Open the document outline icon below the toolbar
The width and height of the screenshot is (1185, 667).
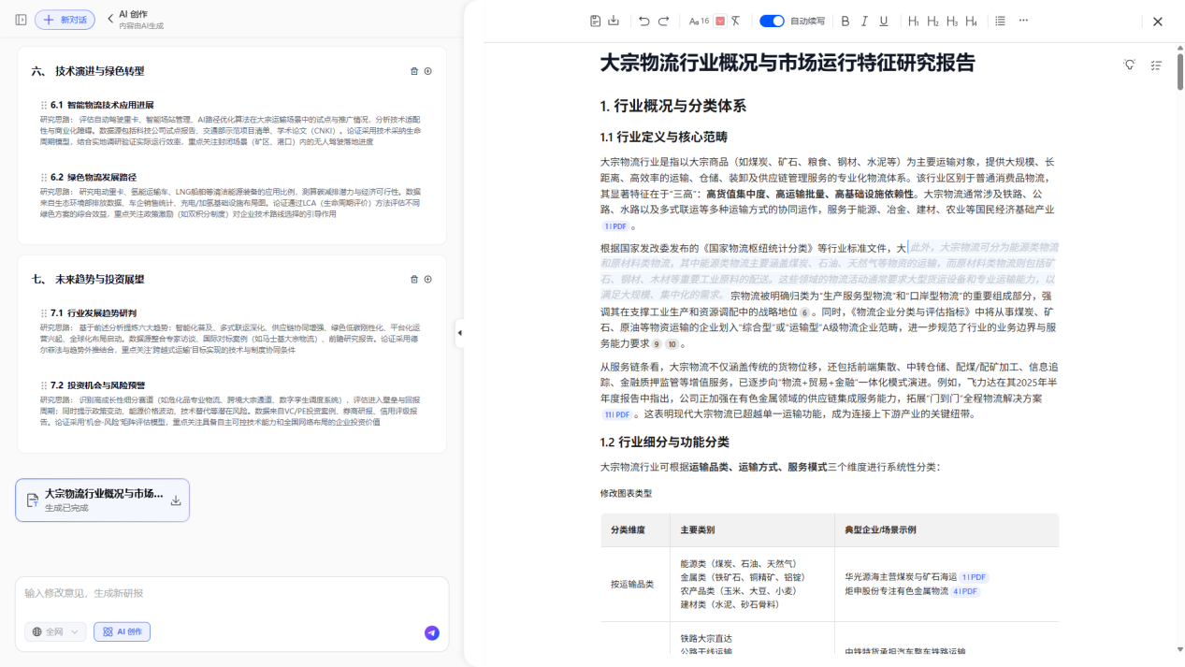tap(1155, 65)
